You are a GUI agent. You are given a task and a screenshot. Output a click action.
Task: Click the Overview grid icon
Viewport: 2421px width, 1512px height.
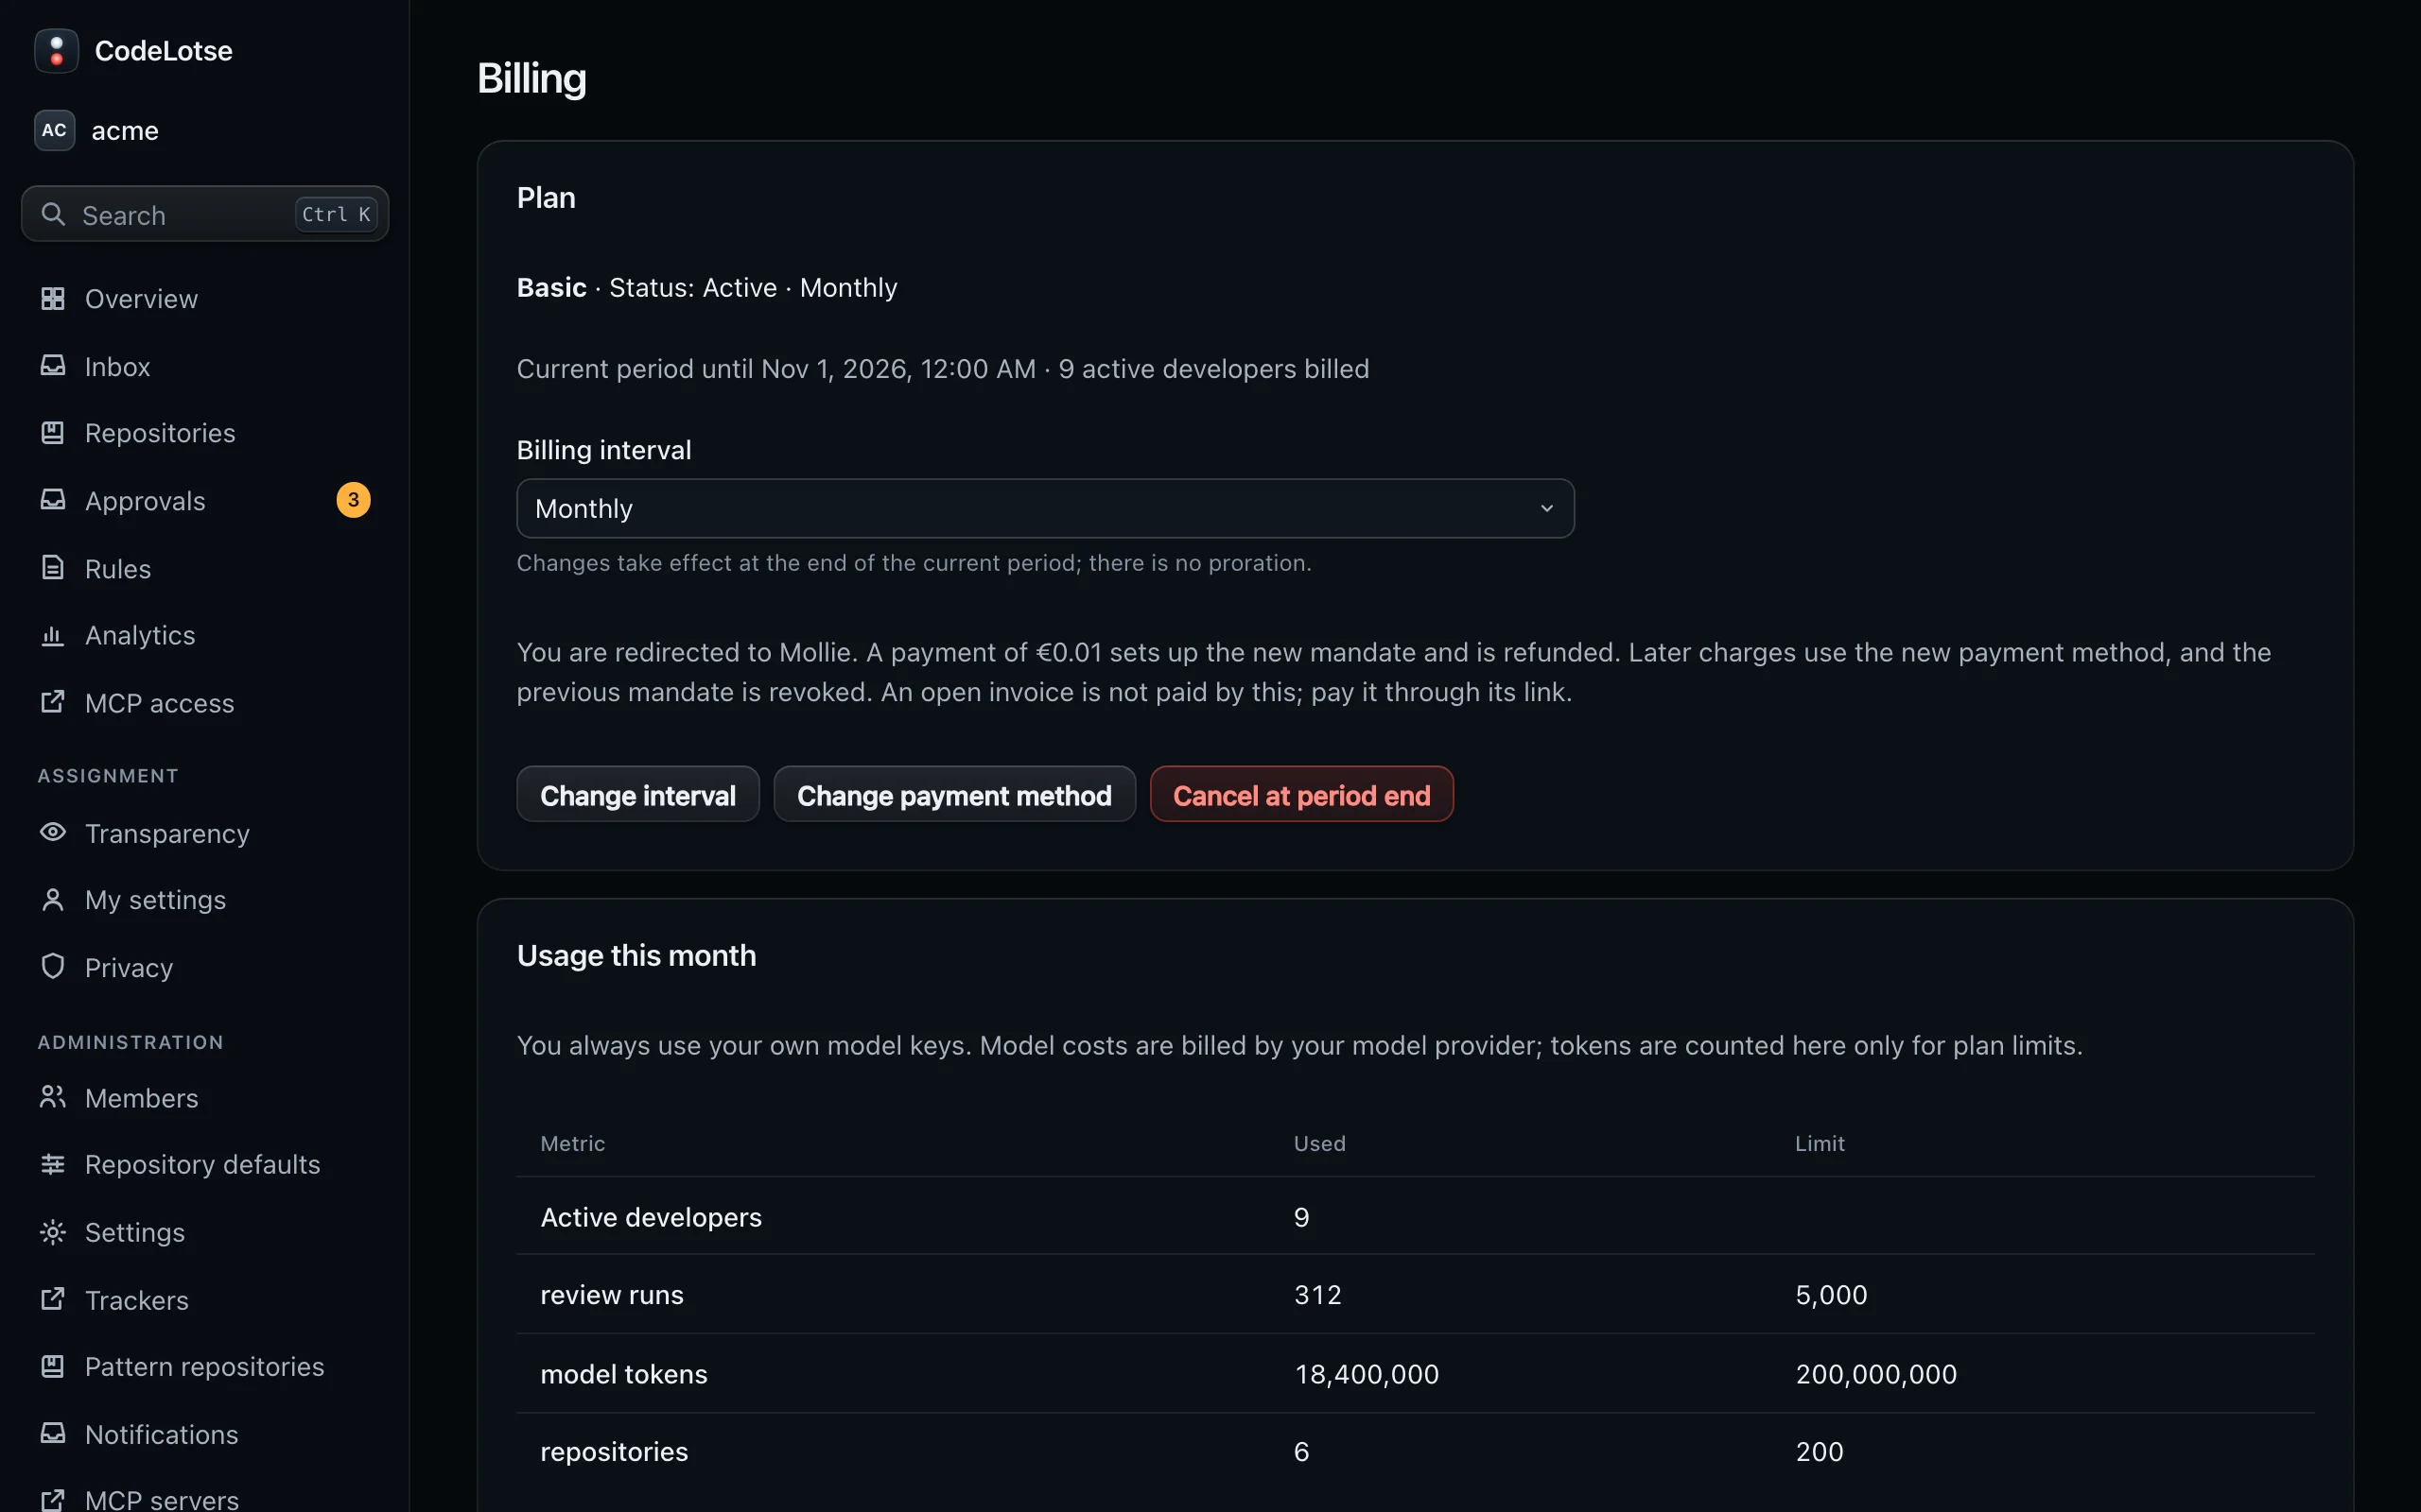tap(53, 298)
